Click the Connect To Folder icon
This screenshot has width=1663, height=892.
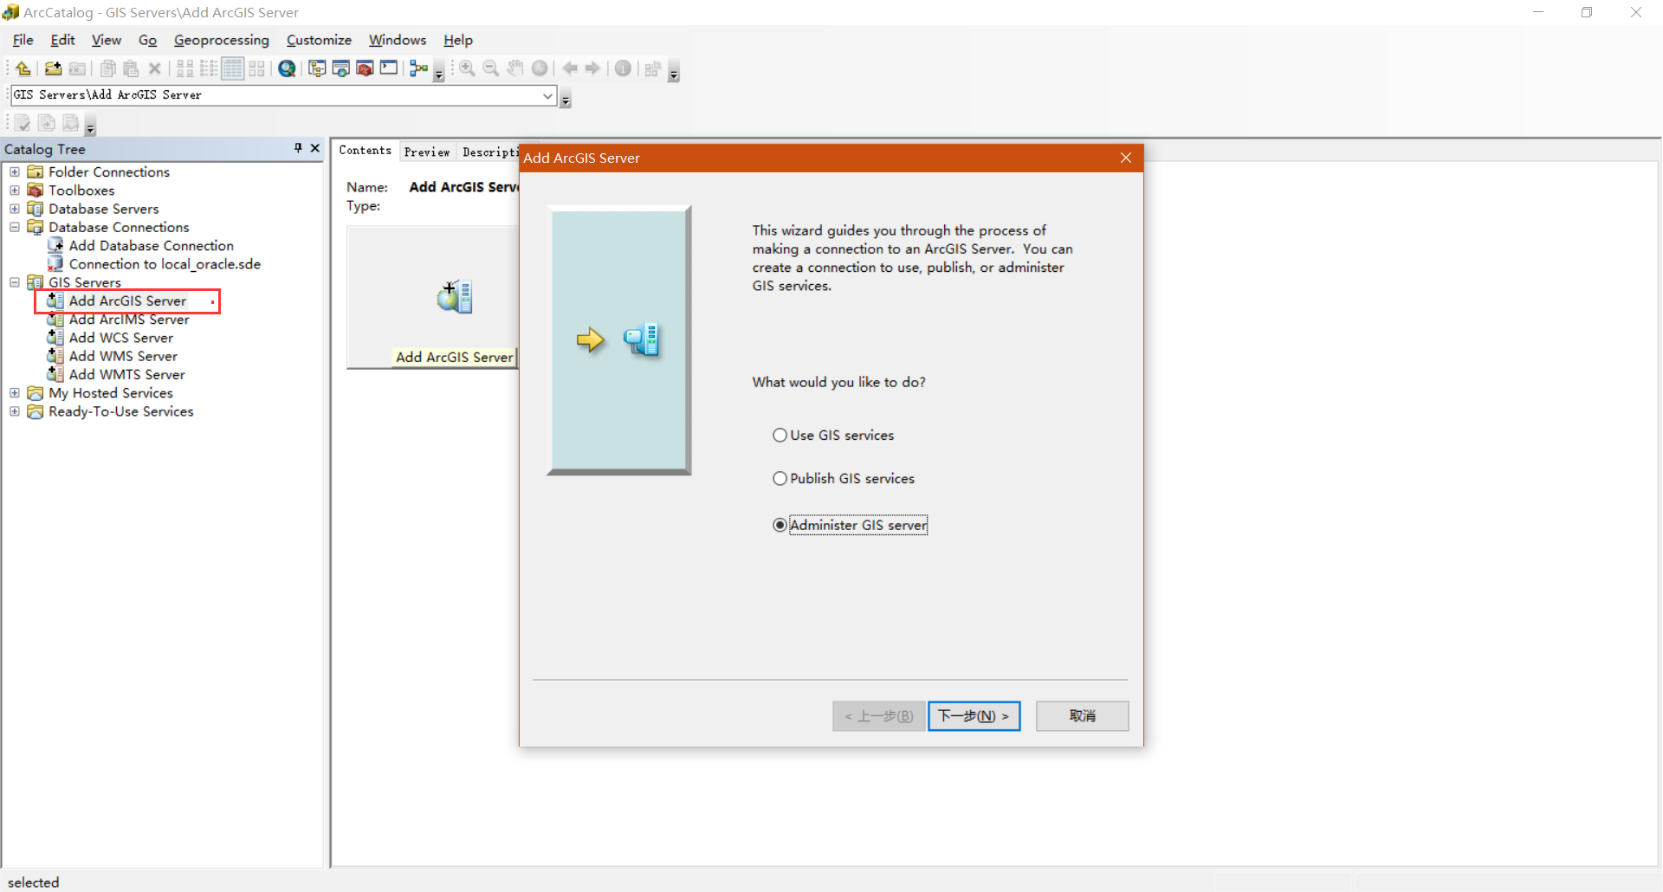(52, 68)
